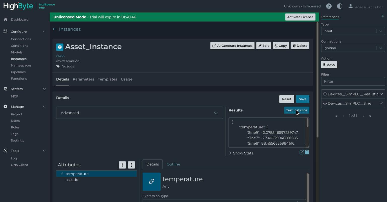Click the HighByte Intelligence Hub logo

click(29, 6)
